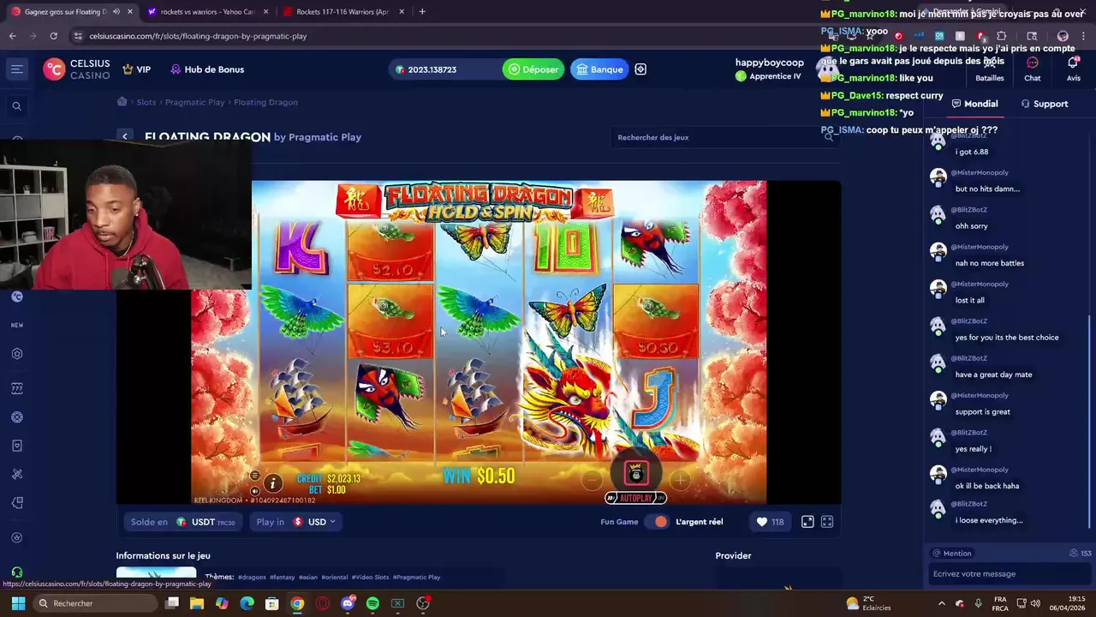Click the sidebar search magnifier icon
The width and height of the screenshot is (1096, 617).
click(16, 106)
